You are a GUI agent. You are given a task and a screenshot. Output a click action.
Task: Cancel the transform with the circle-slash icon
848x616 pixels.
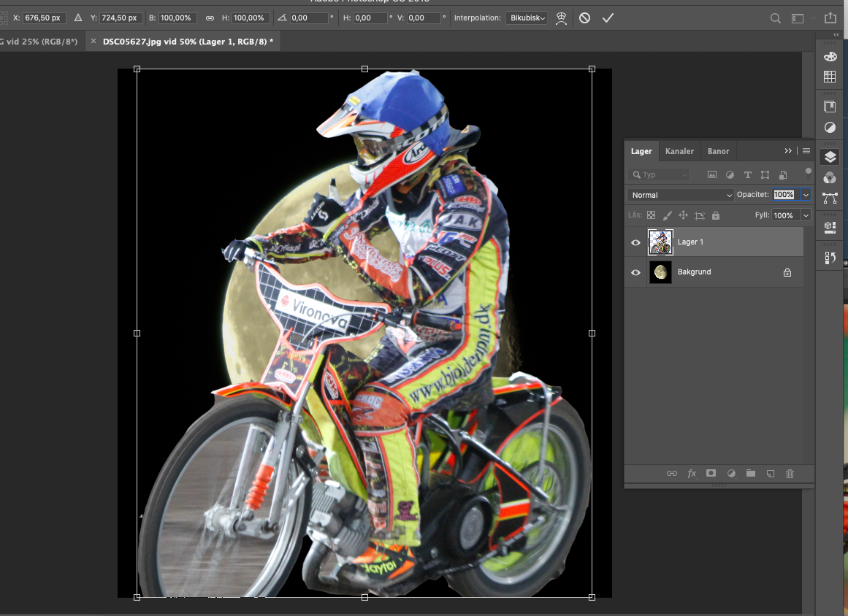584,18
